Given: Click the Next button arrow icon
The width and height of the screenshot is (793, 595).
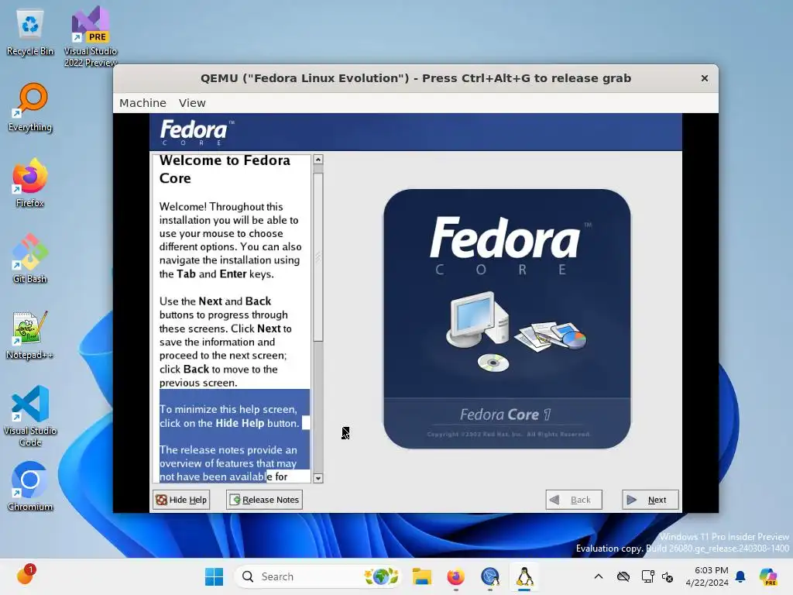Looking at the screenshot, I should (632, 500).
